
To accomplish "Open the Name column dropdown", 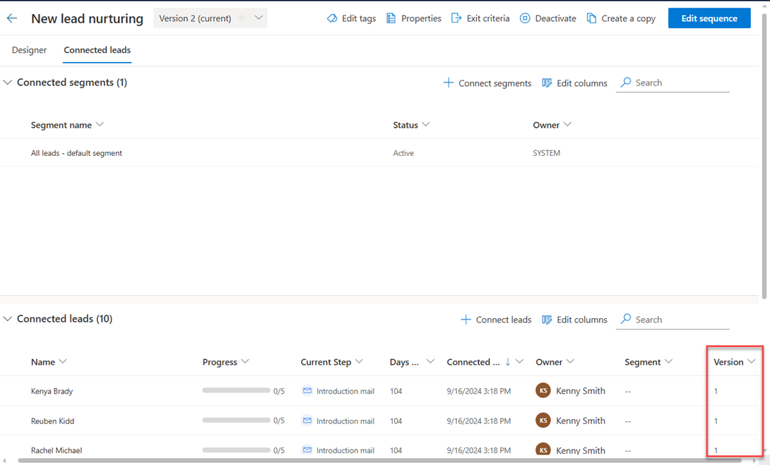I will tap(63, 361).
